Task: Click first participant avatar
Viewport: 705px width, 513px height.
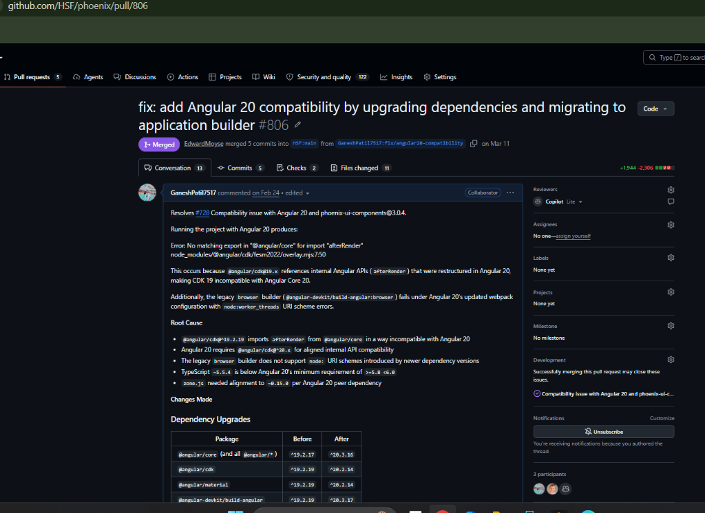Action: coord(539,489)
